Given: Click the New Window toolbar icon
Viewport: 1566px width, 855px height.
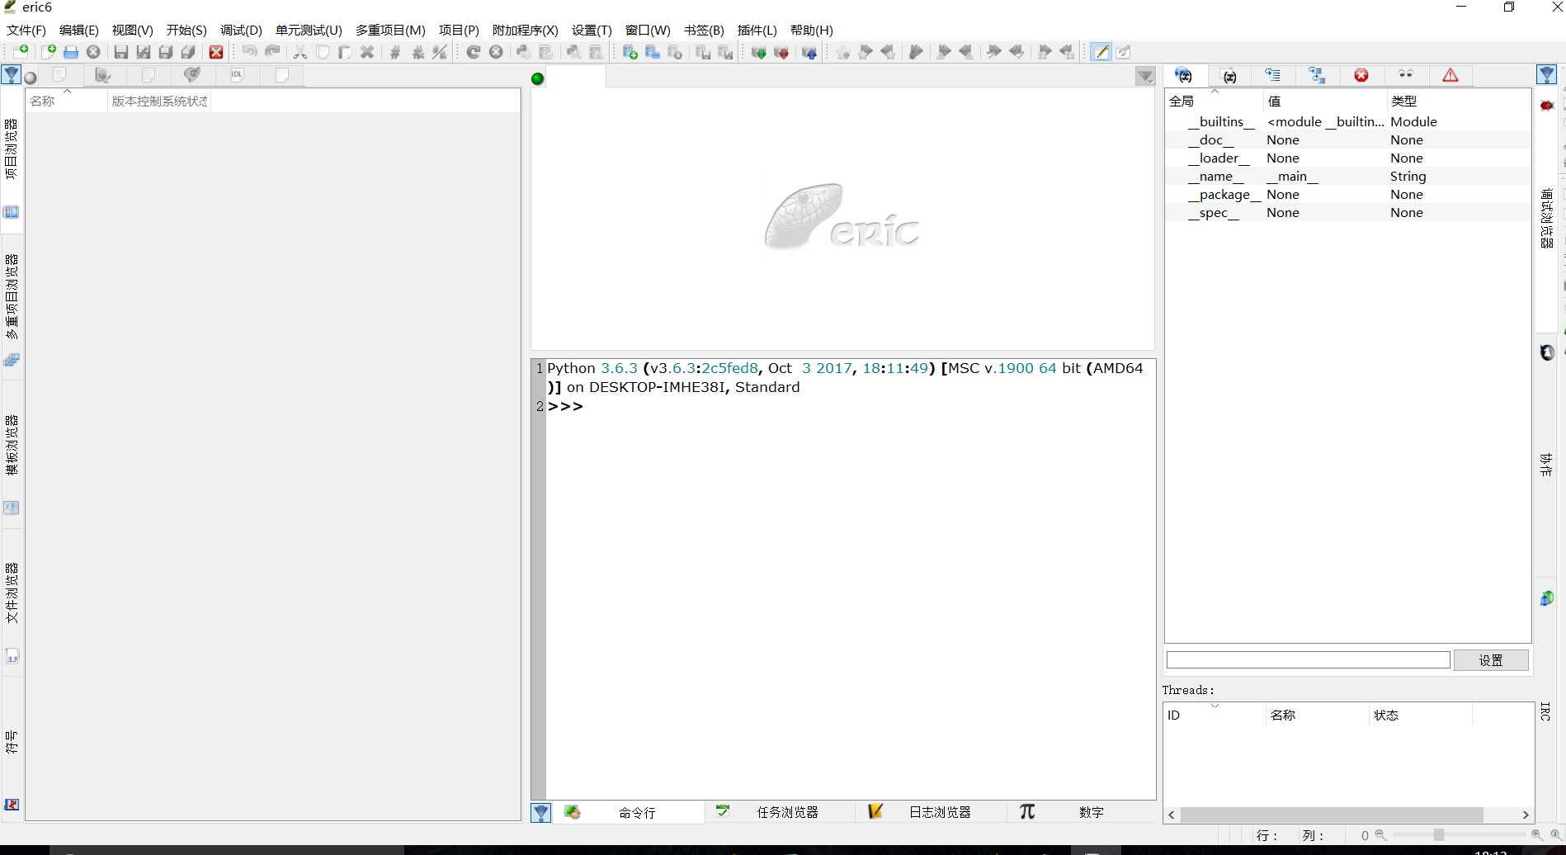Looking at the screenshot, I should [21, 52].
